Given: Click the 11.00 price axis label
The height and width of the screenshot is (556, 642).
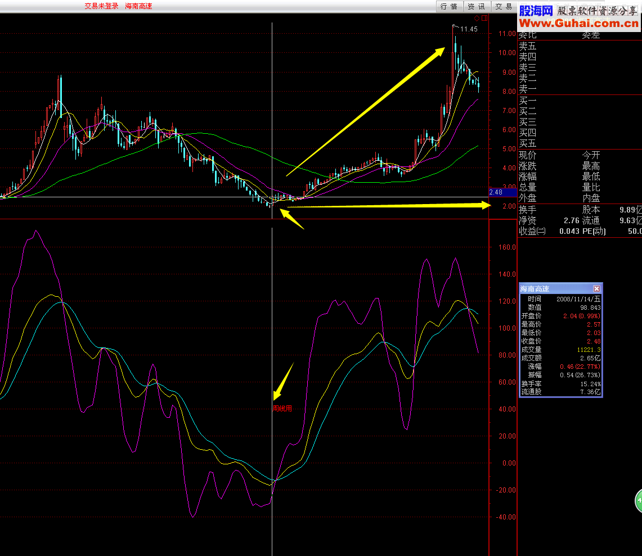Looking at the screenshot, I should (x=507, y=34).
